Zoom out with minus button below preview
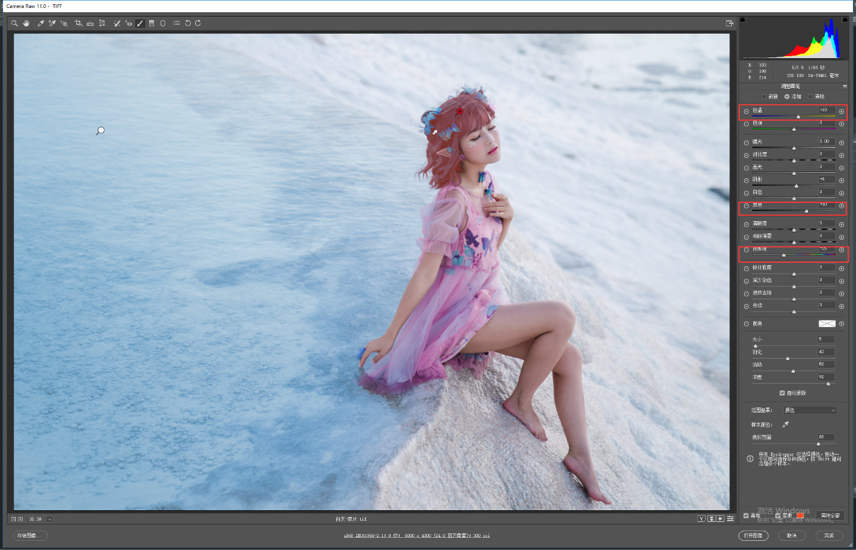 click(x=13, y=519)
